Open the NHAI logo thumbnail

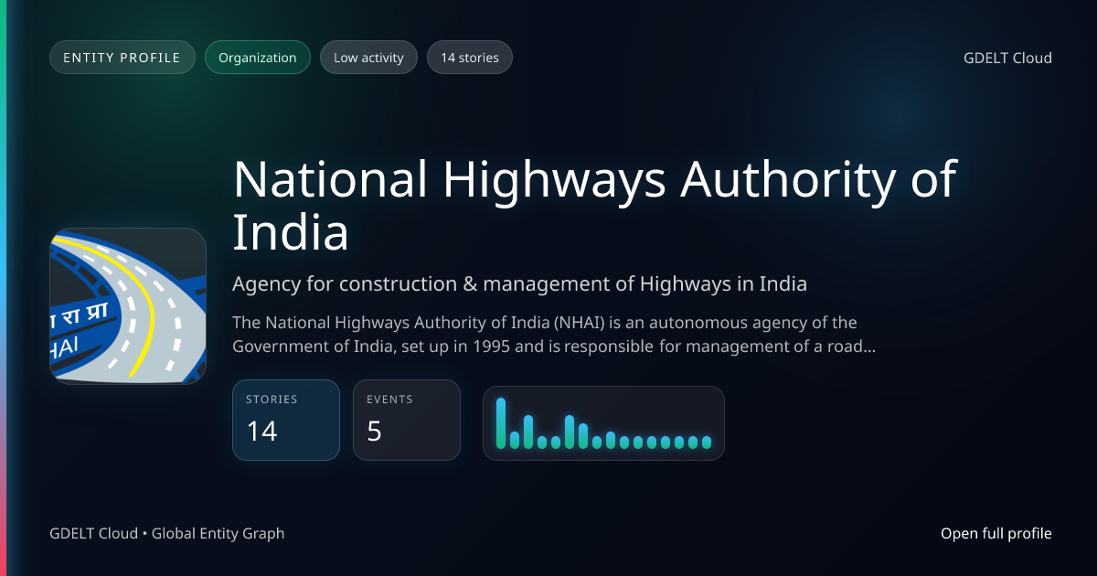pos(128,306)
